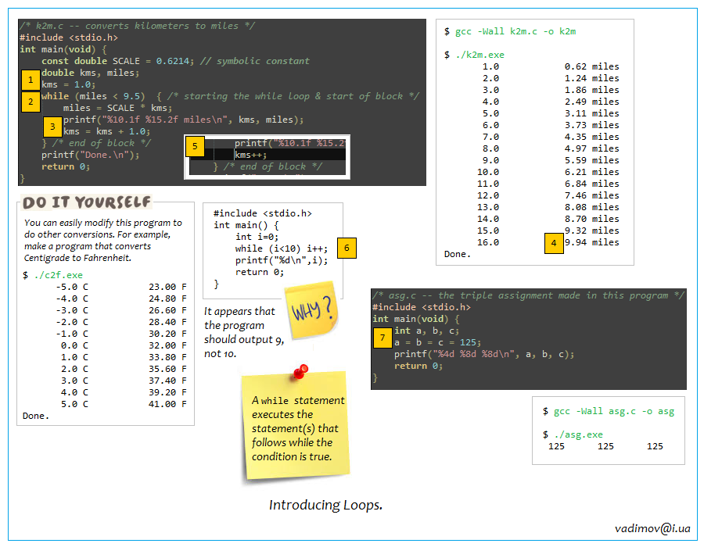Select the '0.62 miles' output value
Image resolution: width=704 pixels, height=547 pixels.
click(592, 66)
